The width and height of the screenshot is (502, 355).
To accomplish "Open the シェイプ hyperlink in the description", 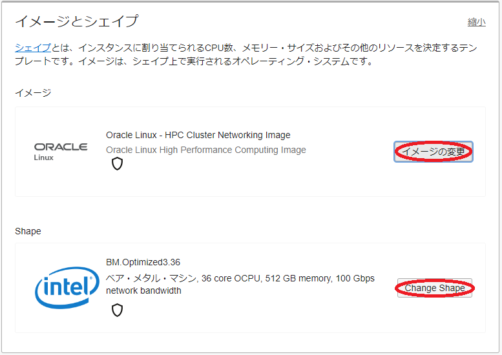I will [x=33, y=48].
